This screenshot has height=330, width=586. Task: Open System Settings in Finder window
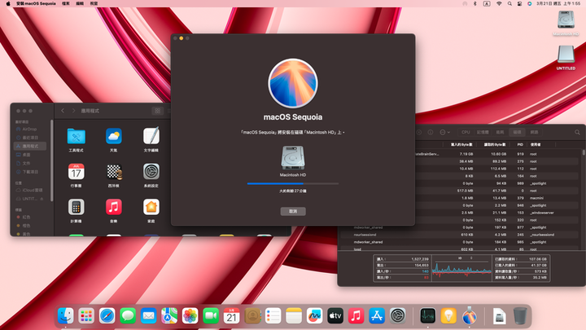(151, 172)
